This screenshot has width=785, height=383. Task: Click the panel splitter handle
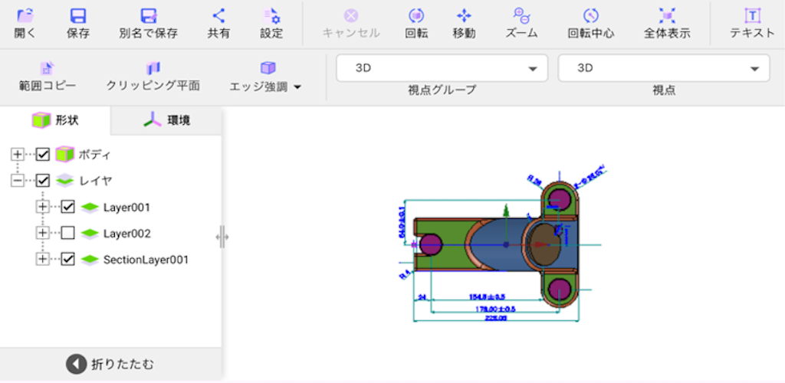click(222, 237)
